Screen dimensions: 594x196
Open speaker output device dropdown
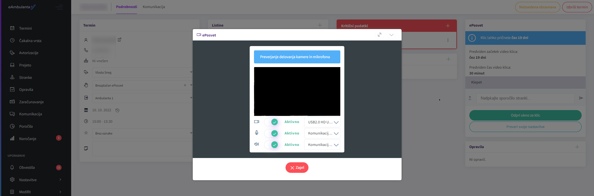pyautogui.click(x=322, y=145)
